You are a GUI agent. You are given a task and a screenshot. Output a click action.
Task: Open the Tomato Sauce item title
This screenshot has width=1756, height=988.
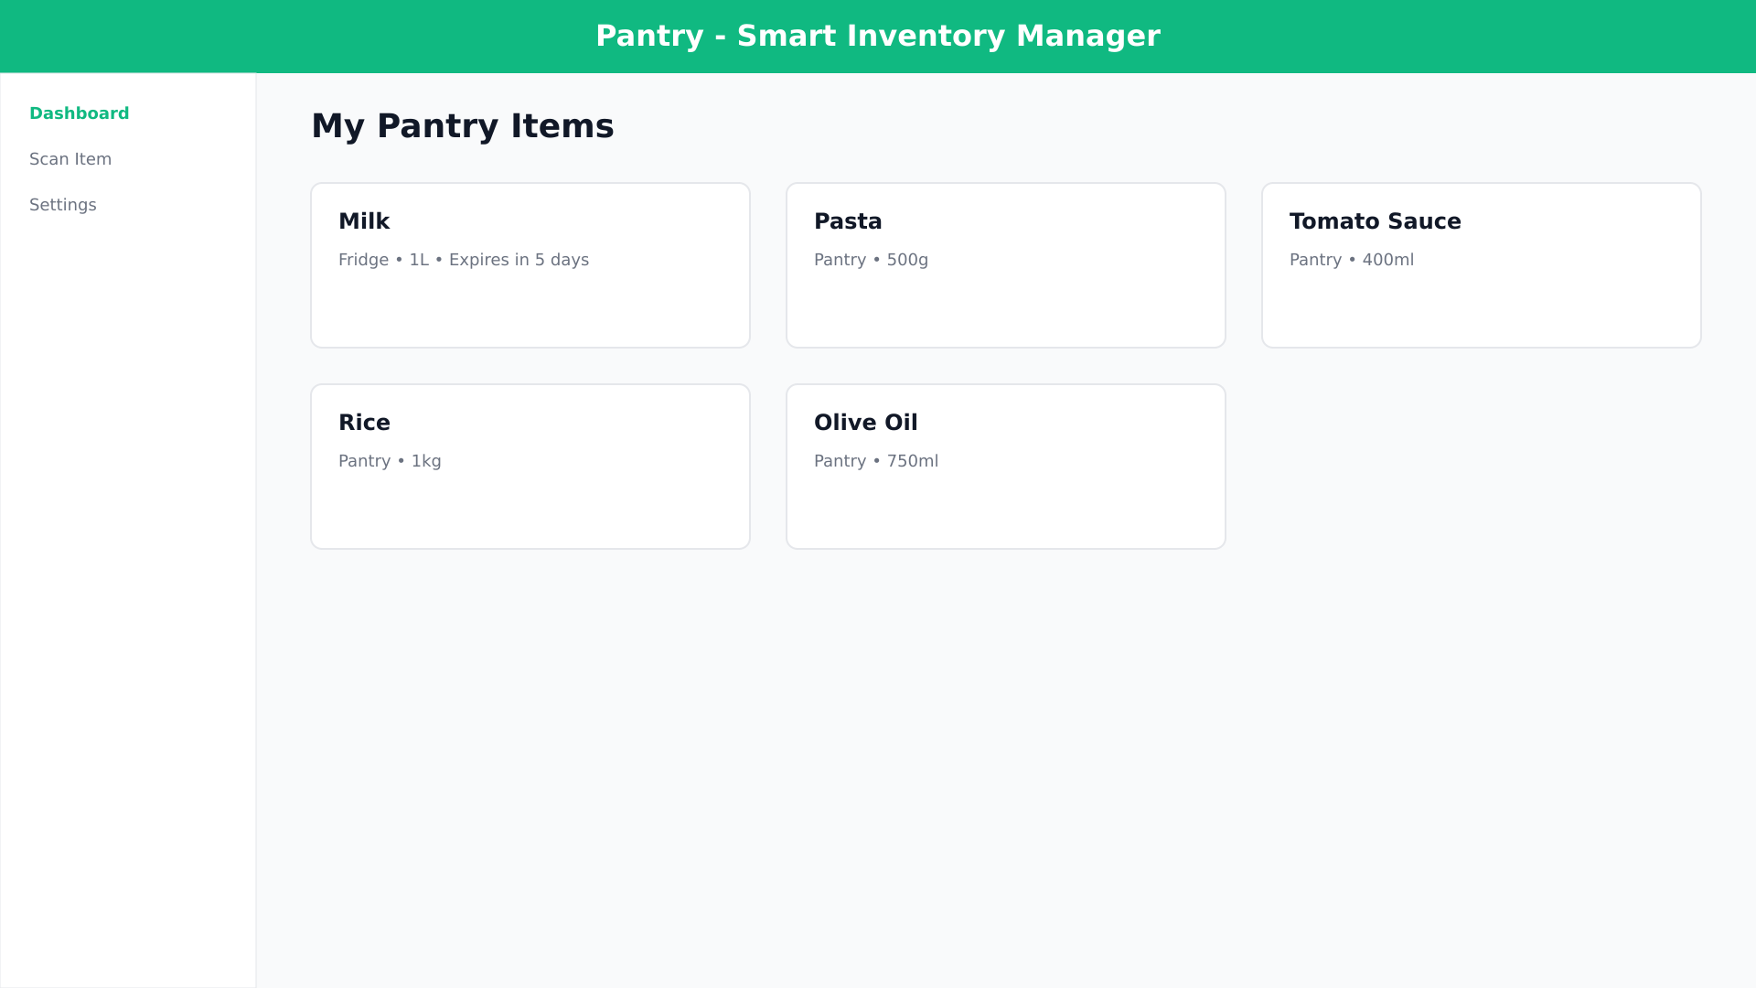1375,221
